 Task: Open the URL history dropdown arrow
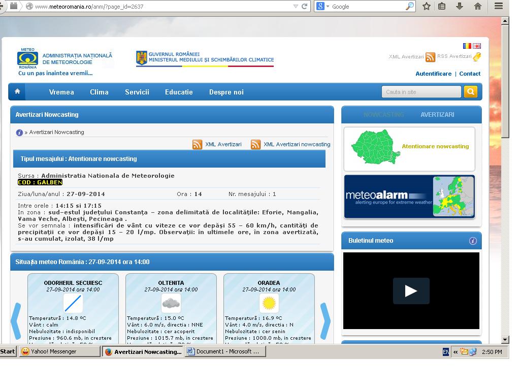(x=296, y=6)
